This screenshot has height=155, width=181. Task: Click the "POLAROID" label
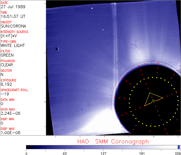8,61
